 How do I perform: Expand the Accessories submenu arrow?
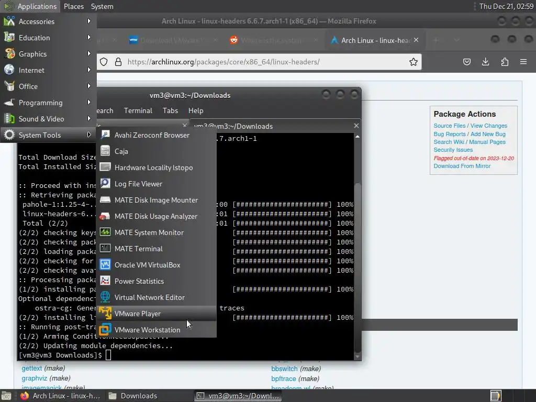click(89, 21)
